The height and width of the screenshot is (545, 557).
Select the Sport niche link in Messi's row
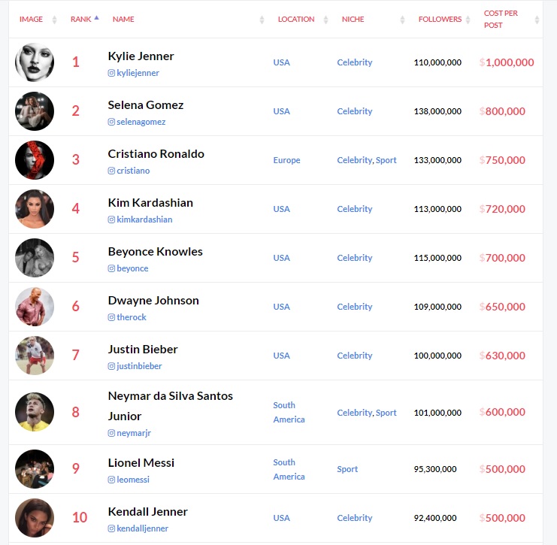(347, 469)
